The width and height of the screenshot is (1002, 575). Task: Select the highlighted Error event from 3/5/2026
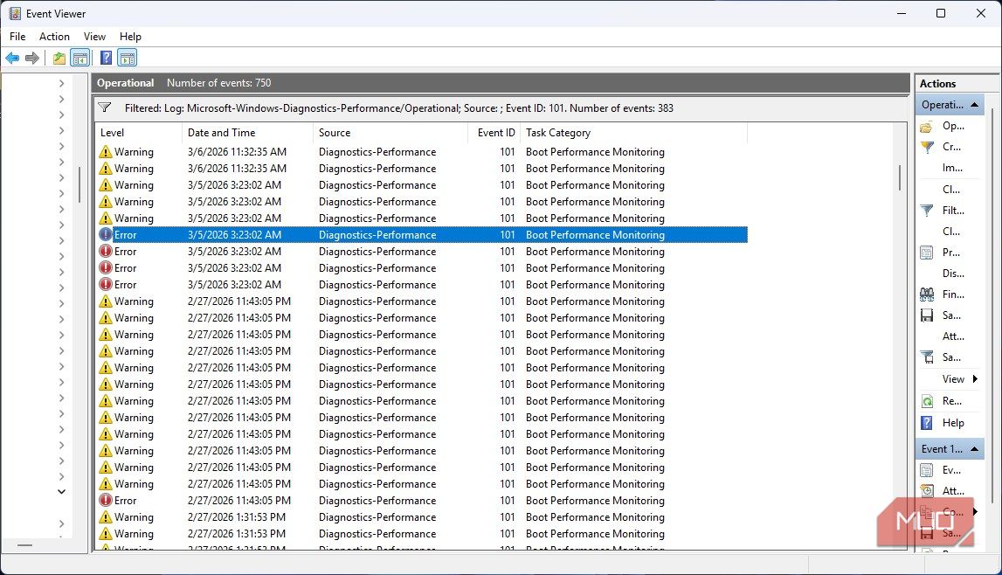tap(422, 235)
